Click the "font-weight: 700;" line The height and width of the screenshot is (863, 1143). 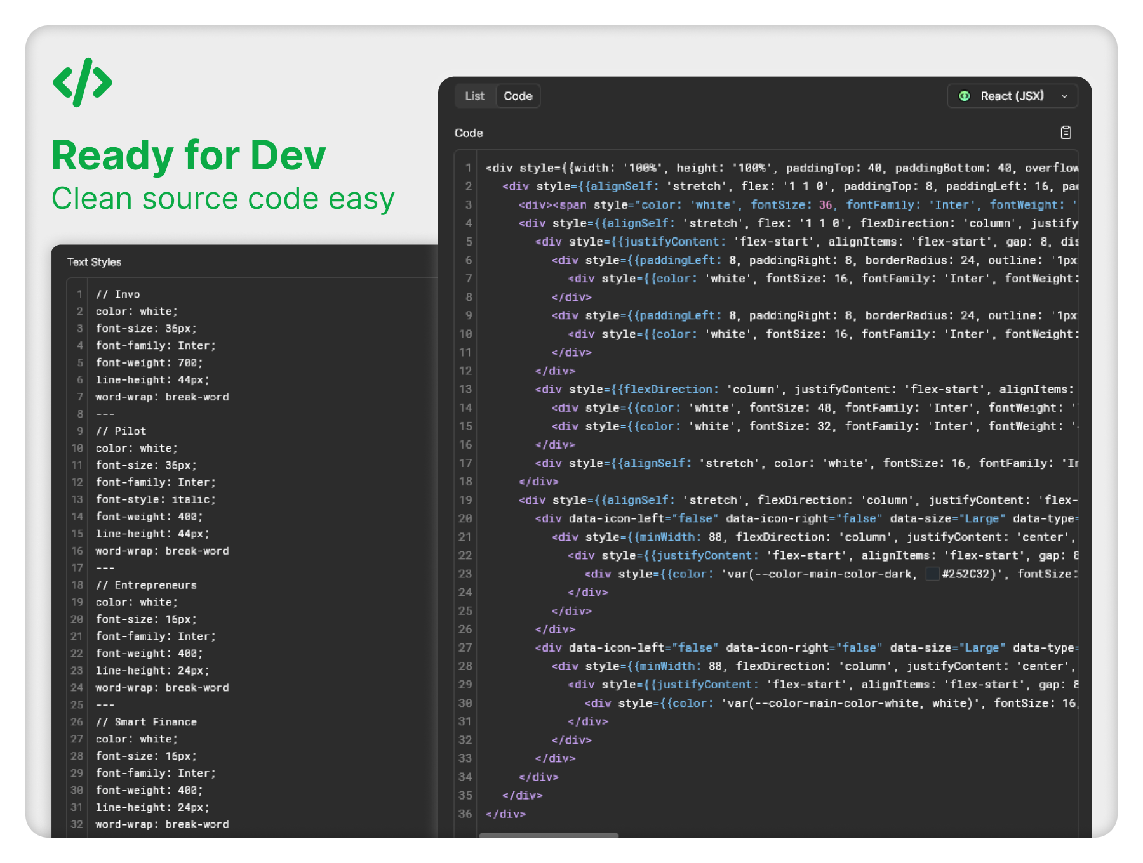(x=149, y=363)
